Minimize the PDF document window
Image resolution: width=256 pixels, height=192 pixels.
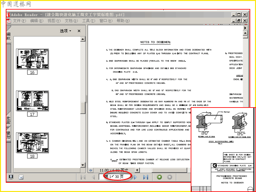click(x=234, y=21)
